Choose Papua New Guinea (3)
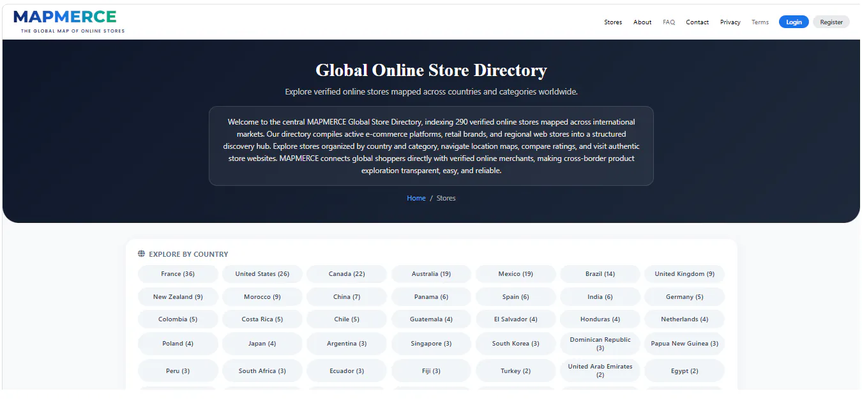862x405 pixels. [684, 344]
